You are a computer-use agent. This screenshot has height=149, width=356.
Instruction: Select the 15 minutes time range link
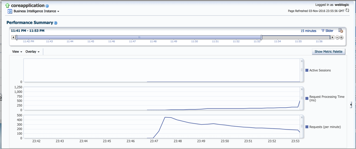point(308,31)
